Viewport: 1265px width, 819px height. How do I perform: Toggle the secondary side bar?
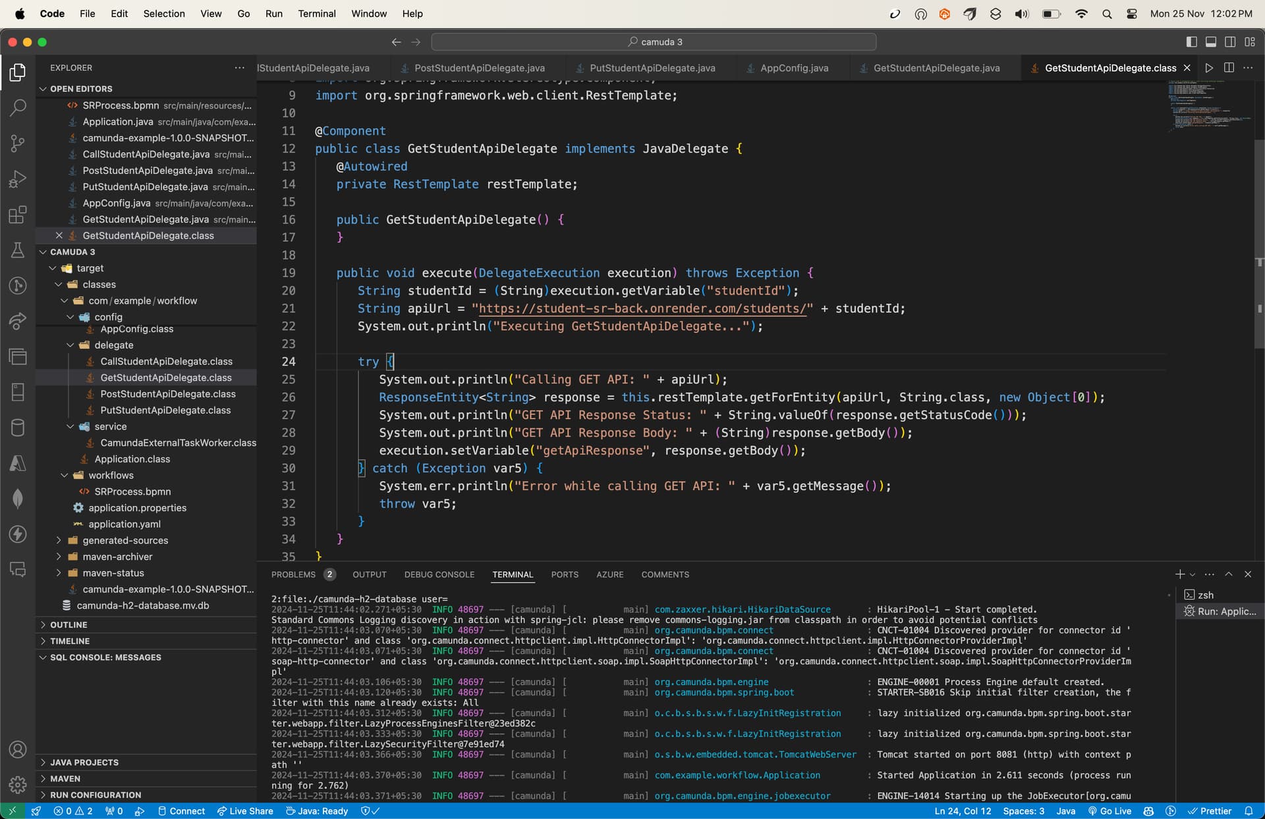pyautogui.click(x=1230, y=42)
